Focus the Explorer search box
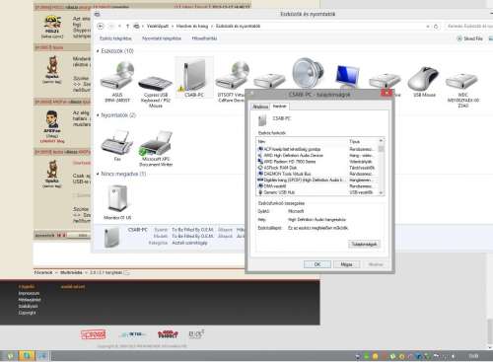The height and width of the screenshot is (362, 493). click(x=469, y=26)
